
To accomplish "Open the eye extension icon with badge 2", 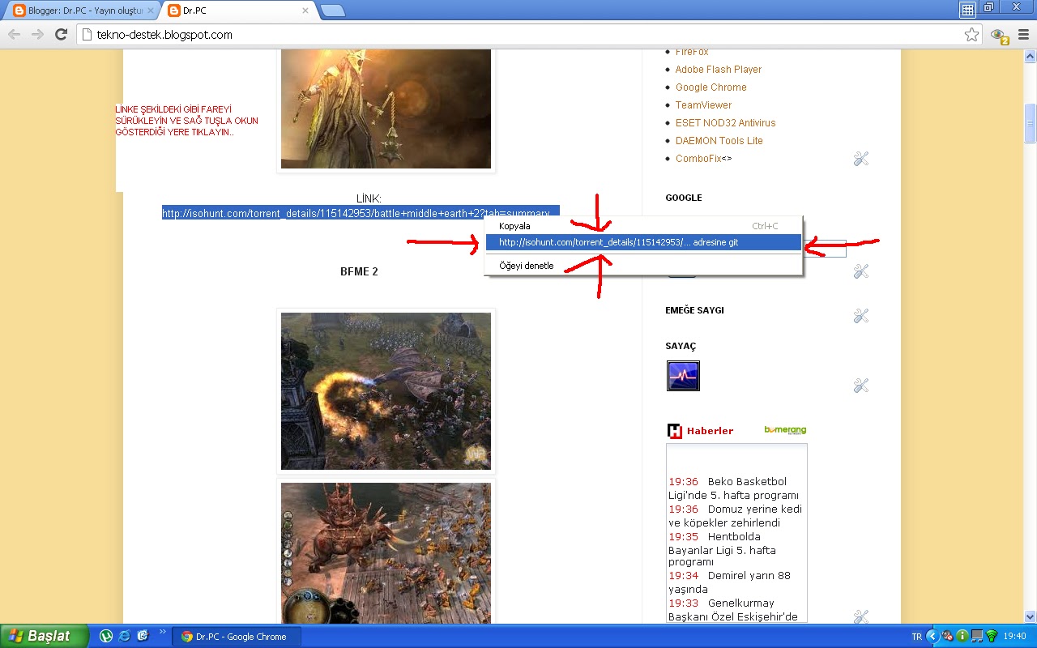I will [x=1000, y=35].
